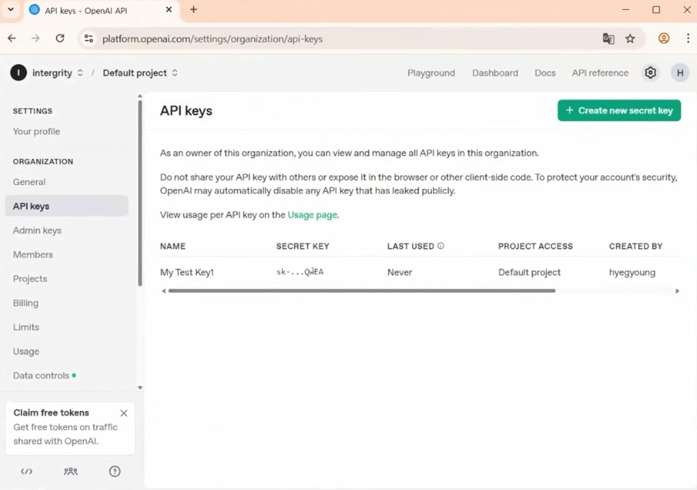
Task: Dismiss the Claim free tokens card
Action: tap(124, 413)
